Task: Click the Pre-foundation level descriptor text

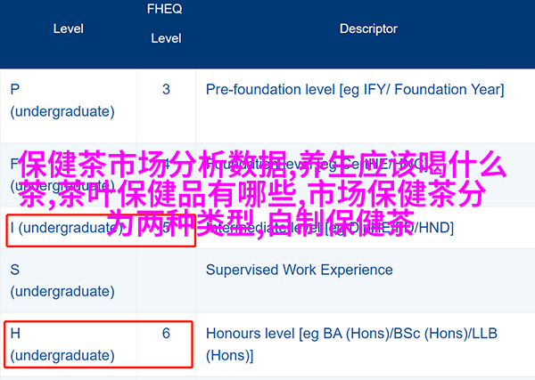Action: click(x=354, y=89)
